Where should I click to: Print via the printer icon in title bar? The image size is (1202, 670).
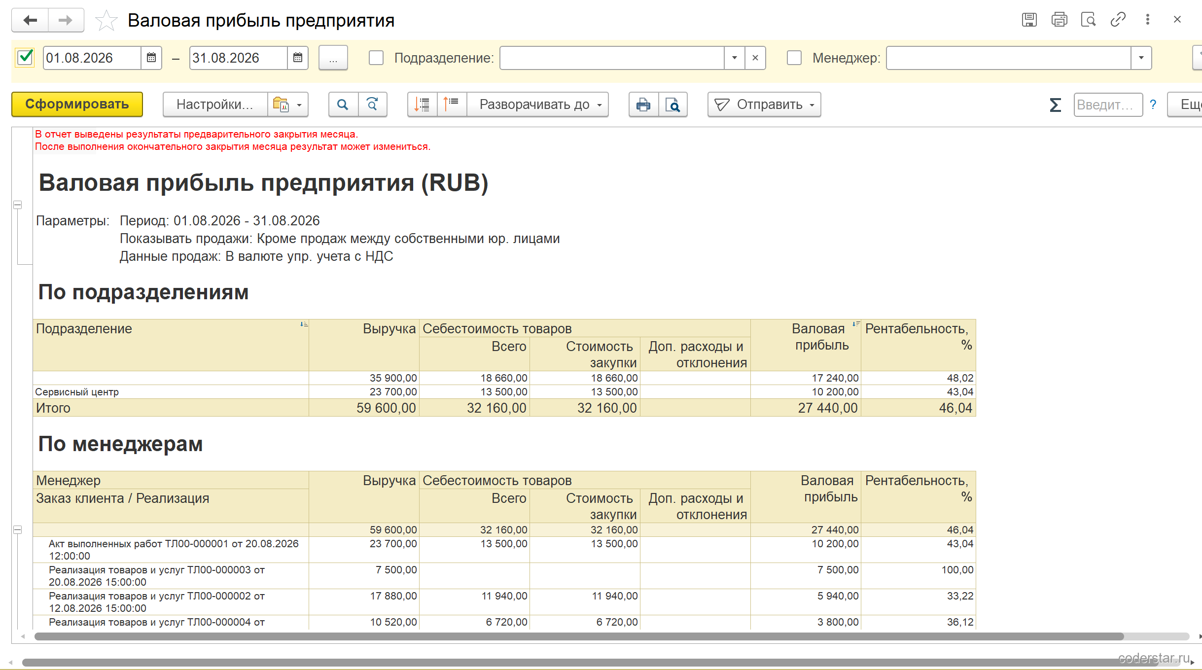point(1059,20)
